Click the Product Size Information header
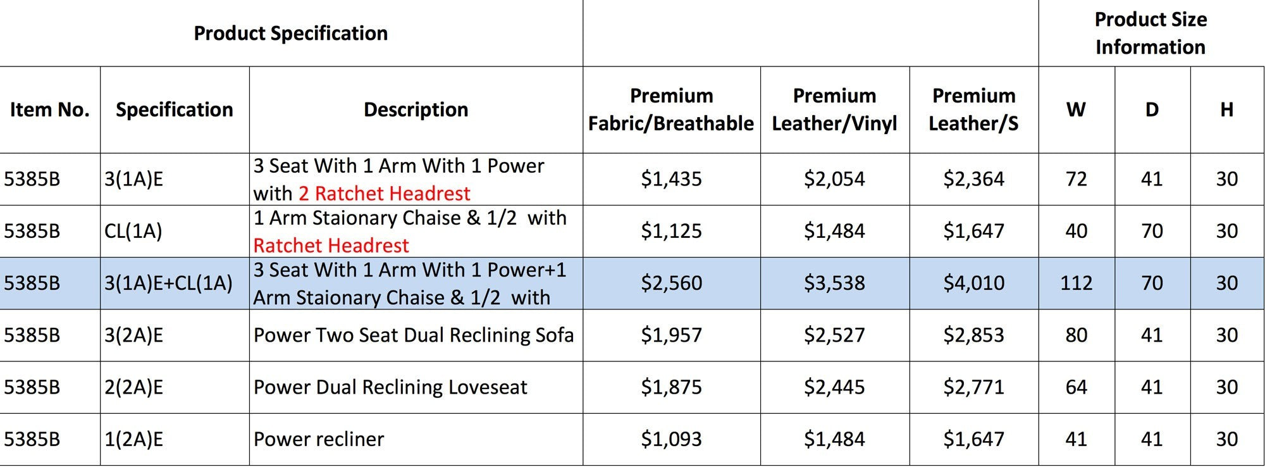1265x467 pixels. (x=1151, y=33)
